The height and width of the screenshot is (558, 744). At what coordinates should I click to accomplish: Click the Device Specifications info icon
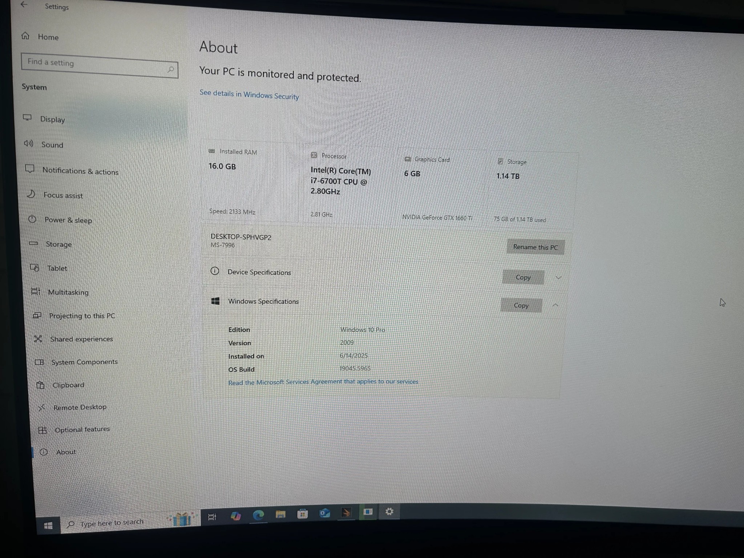[x=215, y=271]
